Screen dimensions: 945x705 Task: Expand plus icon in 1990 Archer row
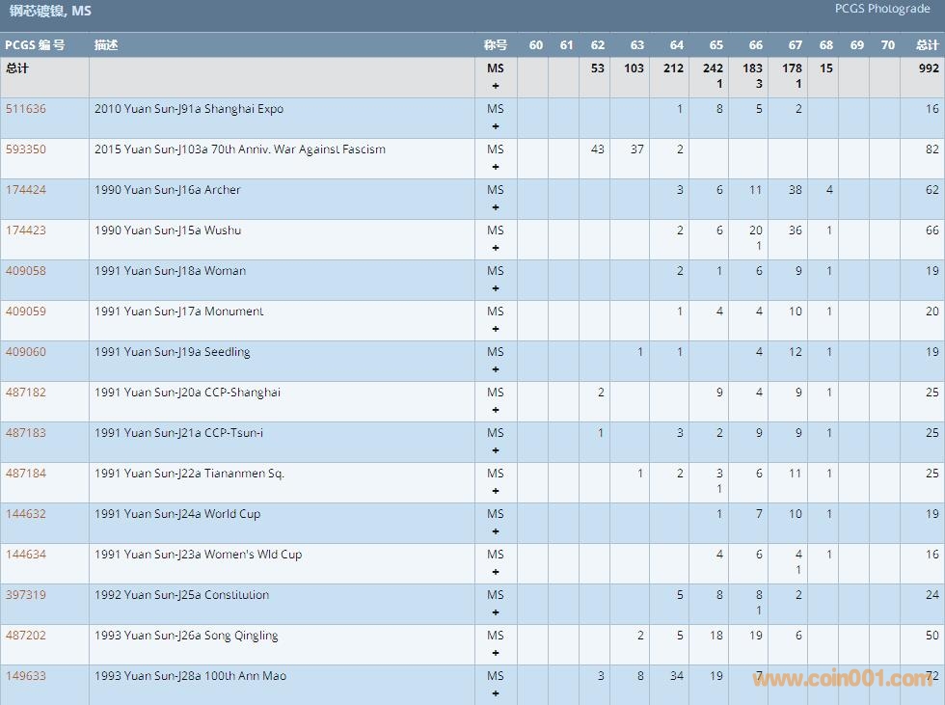tap(496, 207)
